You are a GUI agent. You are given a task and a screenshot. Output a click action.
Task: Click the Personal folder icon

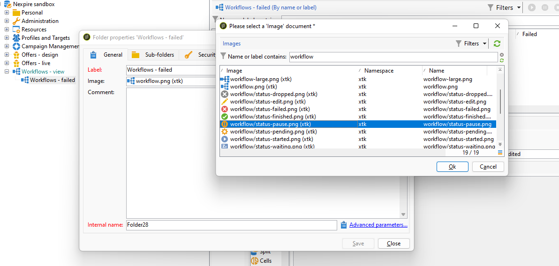(16, 13)
